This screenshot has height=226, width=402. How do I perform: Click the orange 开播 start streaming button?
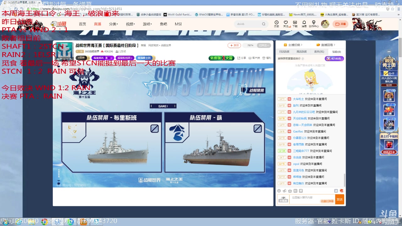tap(340, 24)
